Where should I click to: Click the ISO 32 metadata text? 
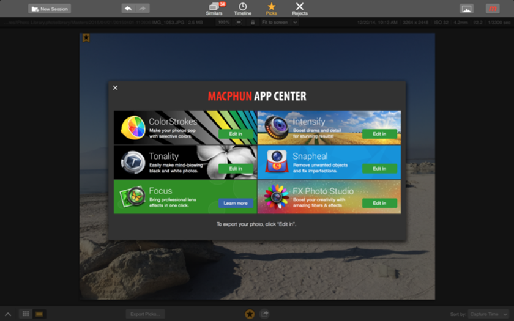[441, 22]
